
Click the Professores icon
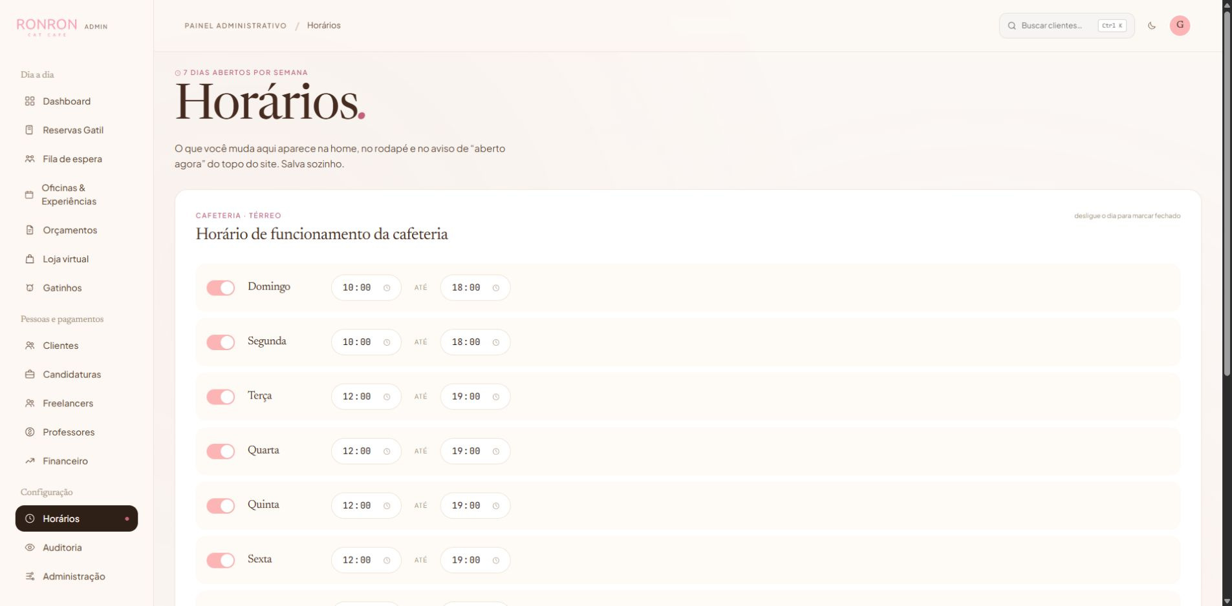[x=30, y=432]
